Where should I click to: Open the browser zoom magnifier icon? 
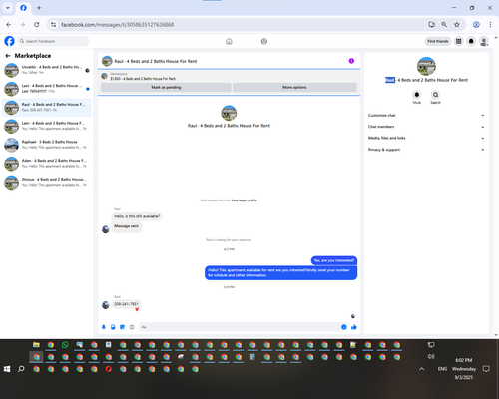pos(444,24)
